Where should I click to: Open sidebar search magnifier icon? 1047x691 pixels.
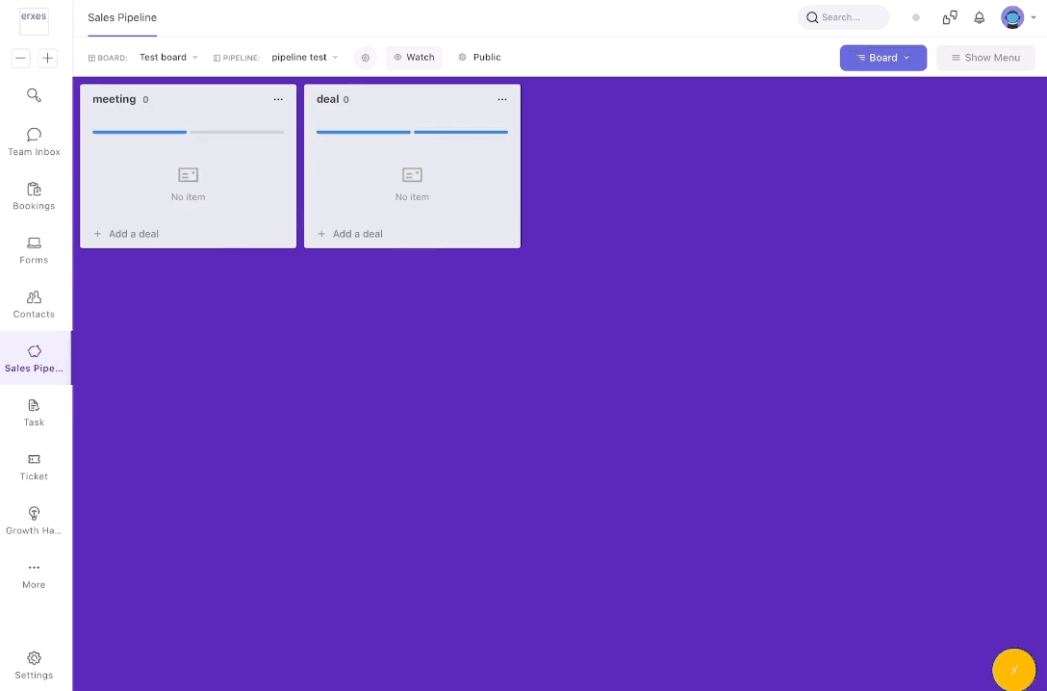[x=34, y=95]
